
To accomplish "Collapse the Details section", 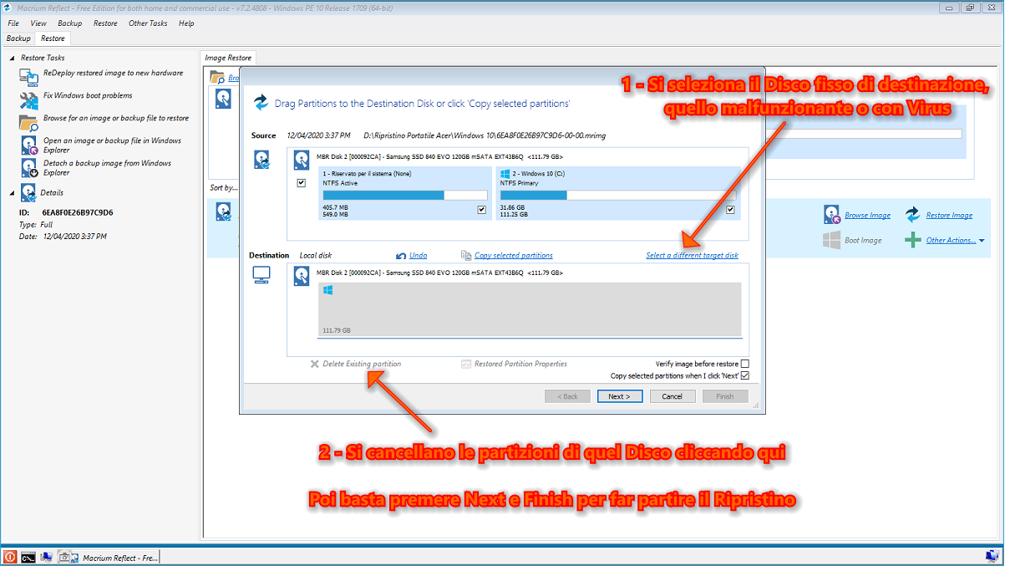I will click(x=13, y=193).
